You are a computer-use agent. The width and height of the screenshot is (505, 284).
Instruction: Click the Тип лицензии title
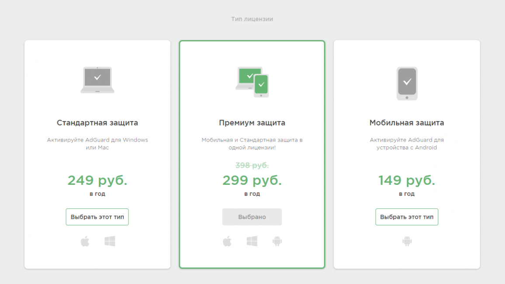coord(252,19)
